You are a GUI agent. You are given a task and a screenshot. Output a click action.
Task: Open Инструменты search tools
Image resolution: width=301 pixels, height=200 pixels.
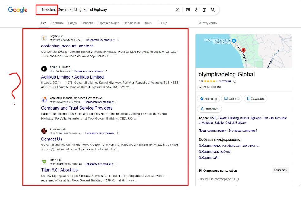point(208,23)
